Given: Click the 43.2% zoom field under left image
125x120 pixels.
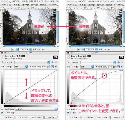Looking at the screenshot, I should point(24,49).
